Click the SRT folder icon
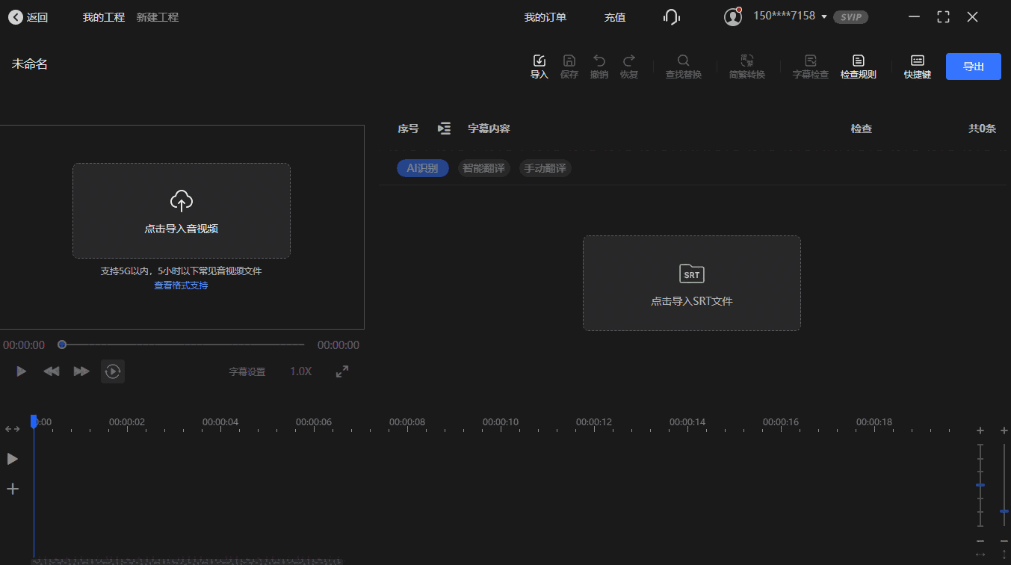The height and width of the screenshot is (565, 1011). (692, 274)
